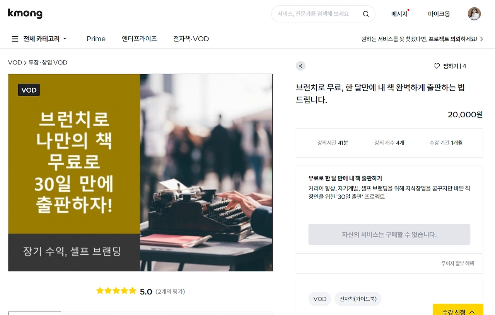Focus the service search input field
Viewport: 495px width, 315px height.
tap(317, 14)
